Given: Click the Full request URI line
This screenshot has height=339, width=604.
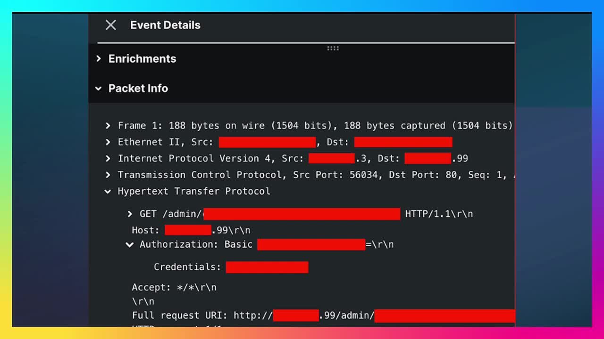Looking at the screenshot, I should click(323, 315).
